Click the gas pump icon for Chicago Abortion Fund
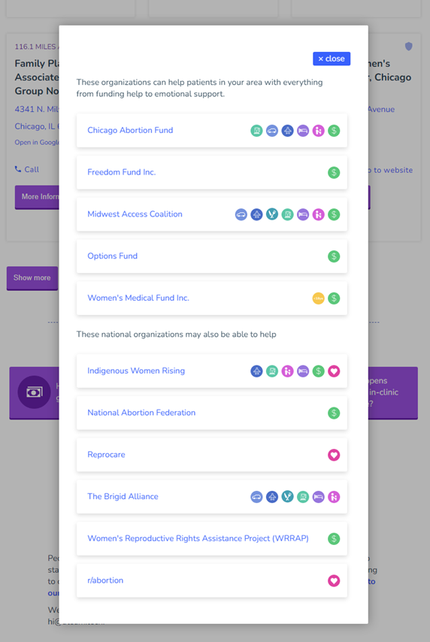This screenshot has height=642, width=430. [257, 131]
